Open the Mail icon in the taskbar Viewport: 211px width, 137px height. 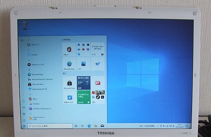[102, 126]
